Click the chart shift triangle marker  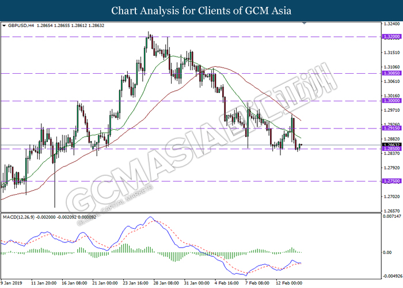pos(305,23)
